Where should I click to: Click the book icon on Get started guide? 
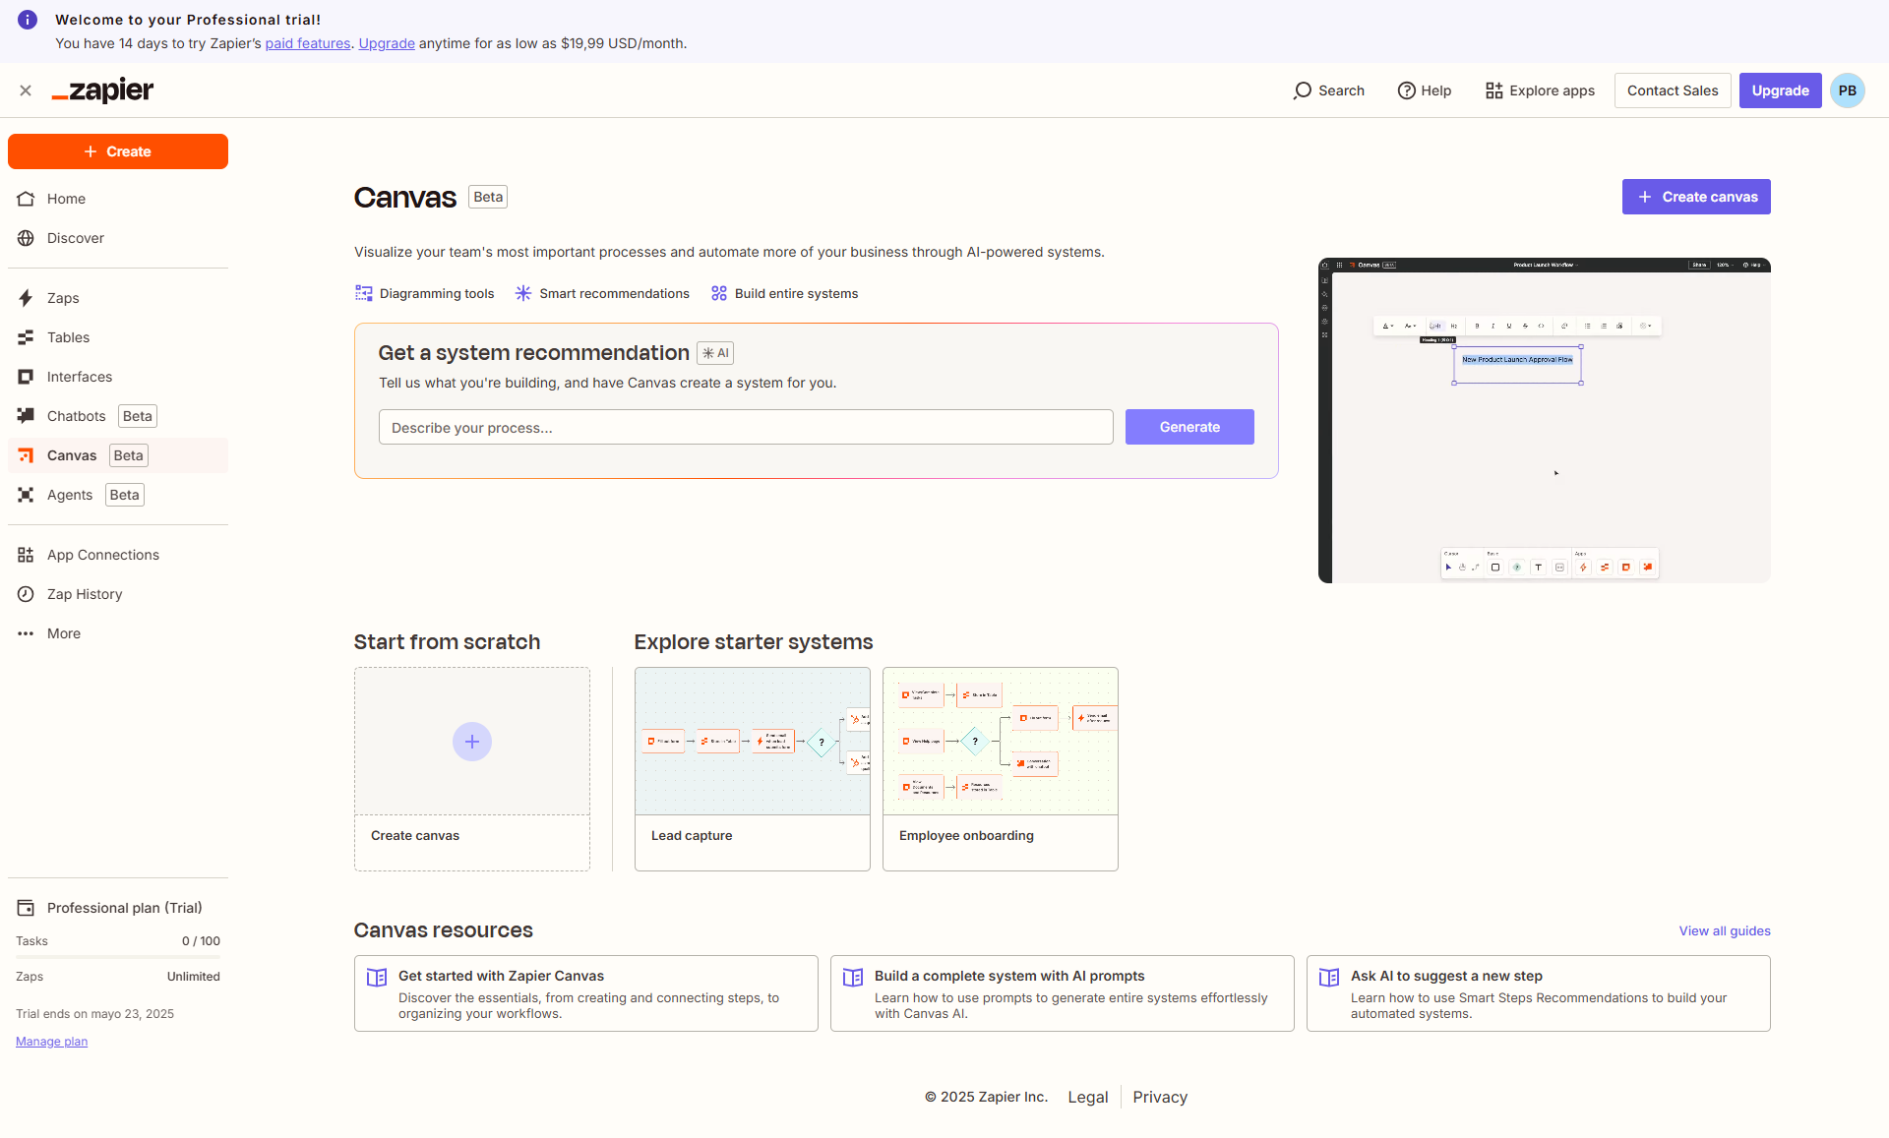(x=377, y=978)
